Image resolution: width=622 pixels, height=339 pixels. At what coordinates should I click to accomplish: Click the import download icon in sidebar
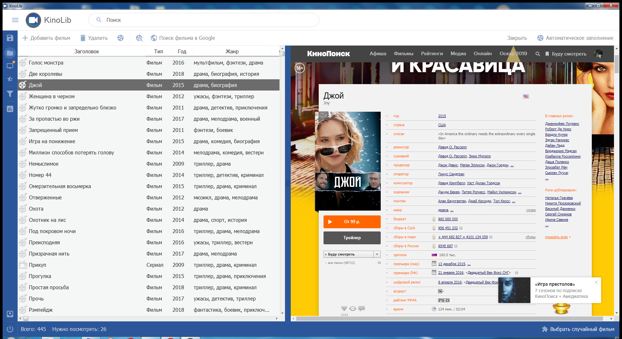10,314
